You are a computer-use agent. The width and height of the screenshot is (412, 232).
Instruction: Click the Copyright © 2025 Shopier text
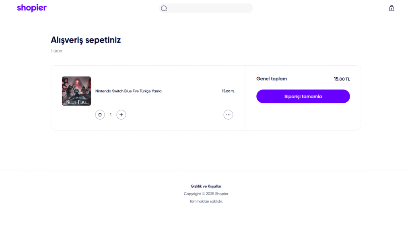(206, 194)
